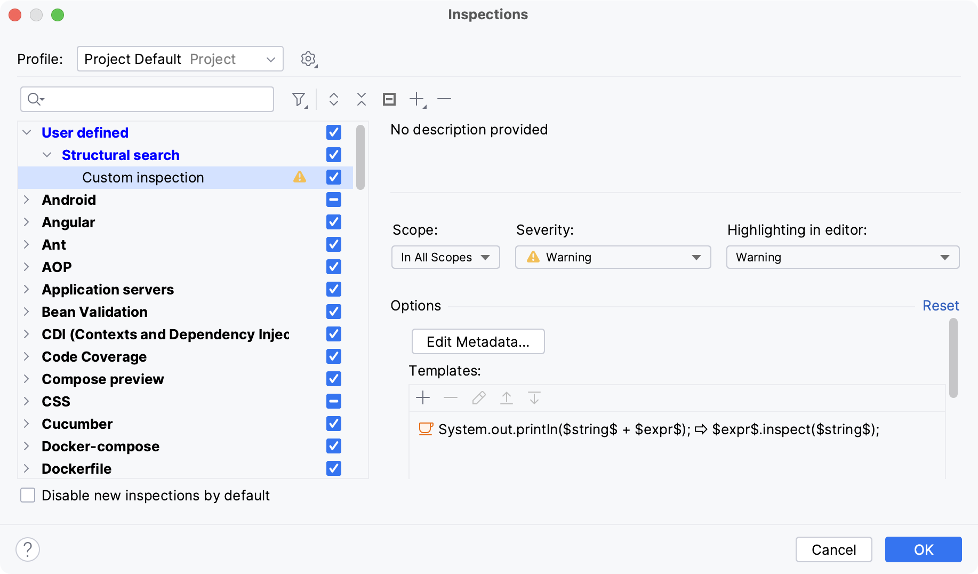The width and height of the screenshot is (978, 574).
Task: Expand the Angular category
Action: (27, 222)
